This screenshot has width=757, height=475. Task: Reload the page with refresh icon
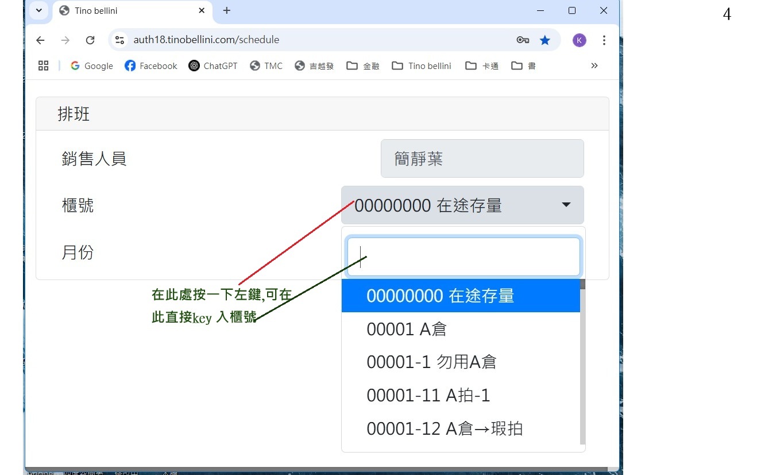click(90, 40)
